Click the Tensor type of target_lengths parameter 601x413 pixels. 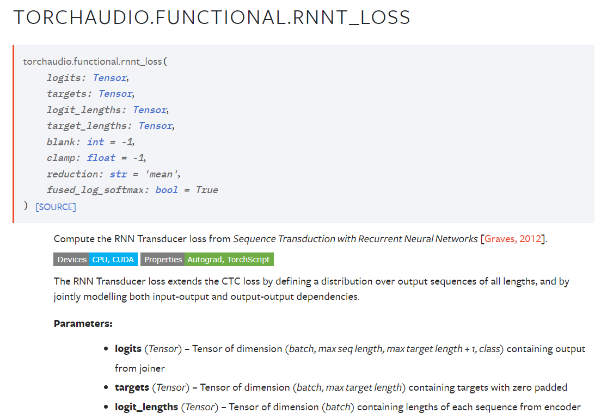pos(155,126)
